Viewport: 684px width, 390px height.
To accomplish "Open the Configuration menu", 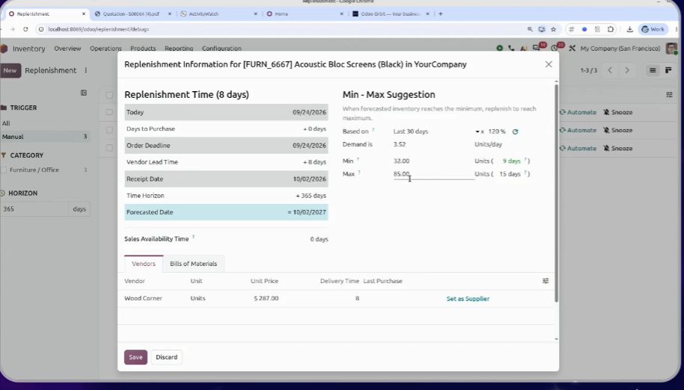I will pos(222,49).
